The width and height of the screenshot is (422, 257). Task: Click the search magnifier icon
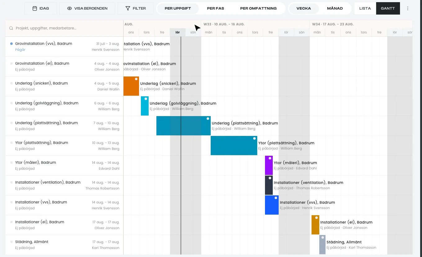tap(11, 28)
